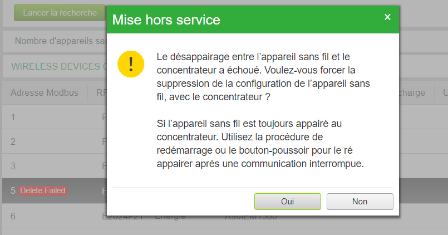Click the RF column header beside Adresse Modbus
448x235 pixels.
click(101, 92)
